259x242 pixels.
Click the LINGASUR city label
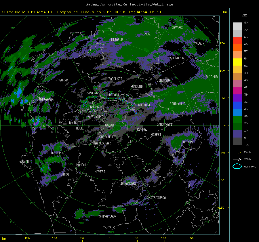click(x=163, y=81)
